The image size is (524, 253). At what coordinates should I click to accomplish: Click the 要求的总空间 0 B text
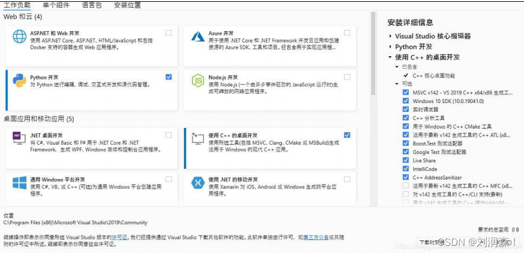tap(499, 230)
